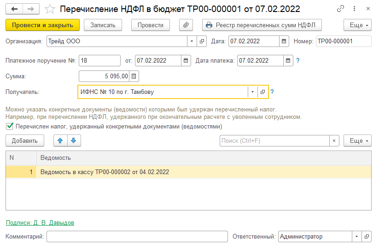Image resolution: width=379 pixels, height=245 pixels.
Task: Expand the Ответственный dropdown list
Action: [357, 237]
